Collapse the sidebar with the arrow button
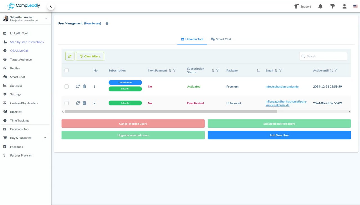This screenshot has height=205, width=360. (51, 6)
